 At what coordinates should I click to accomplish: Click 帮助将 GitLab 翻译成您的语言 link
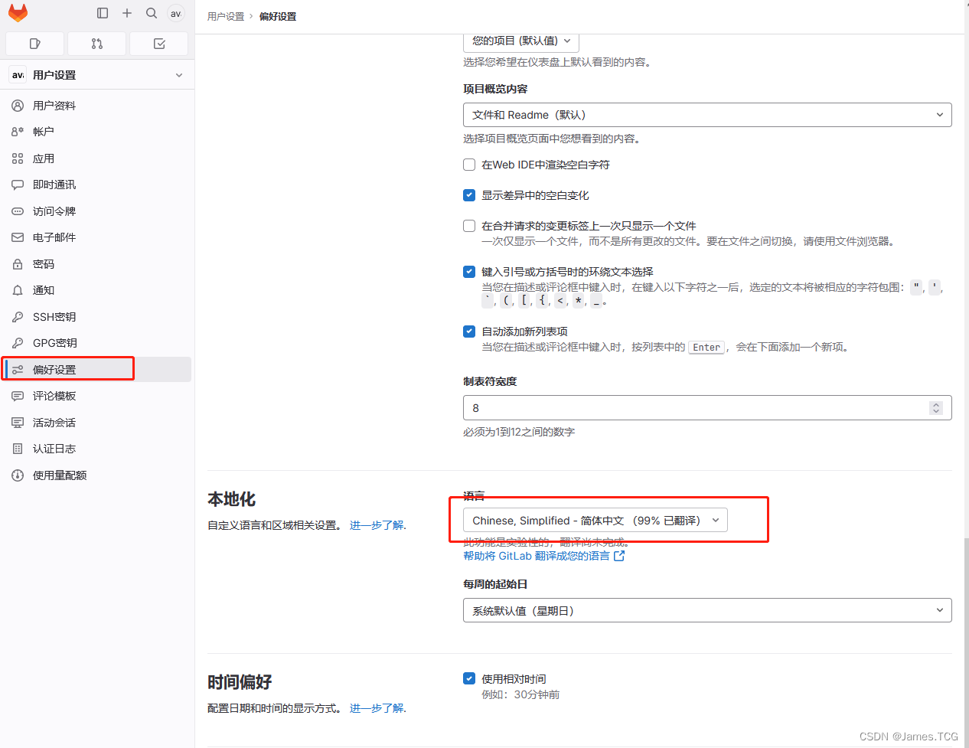coord(539,556)
